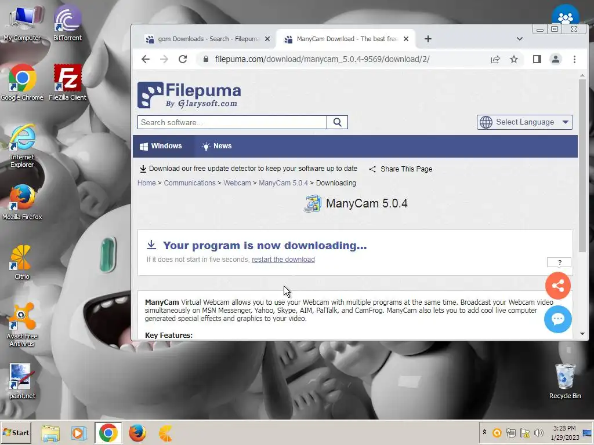Open Communications breadcrumb link
The image size is (594, 445).
pos(190,183)
